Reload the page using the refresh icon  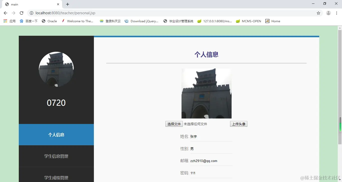click(x=22, y=13)
